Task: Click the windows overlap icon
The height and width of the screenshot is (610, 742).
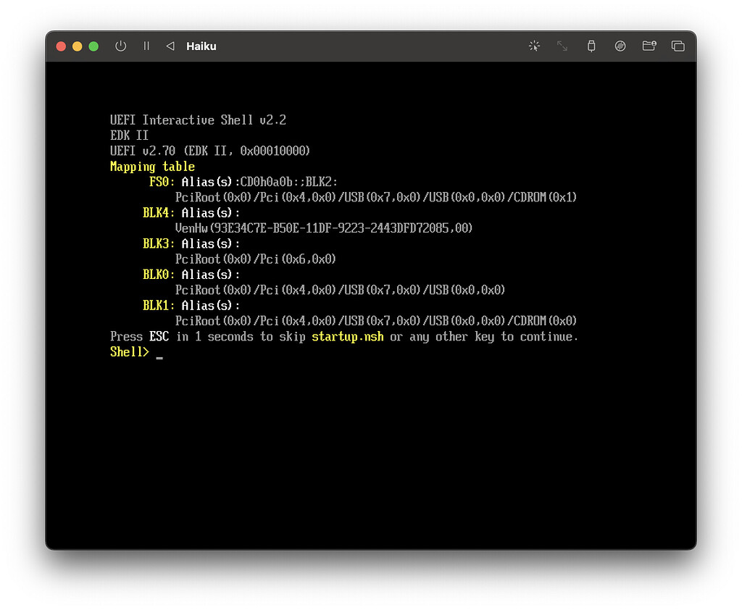Action: click(x=678, y=46)
